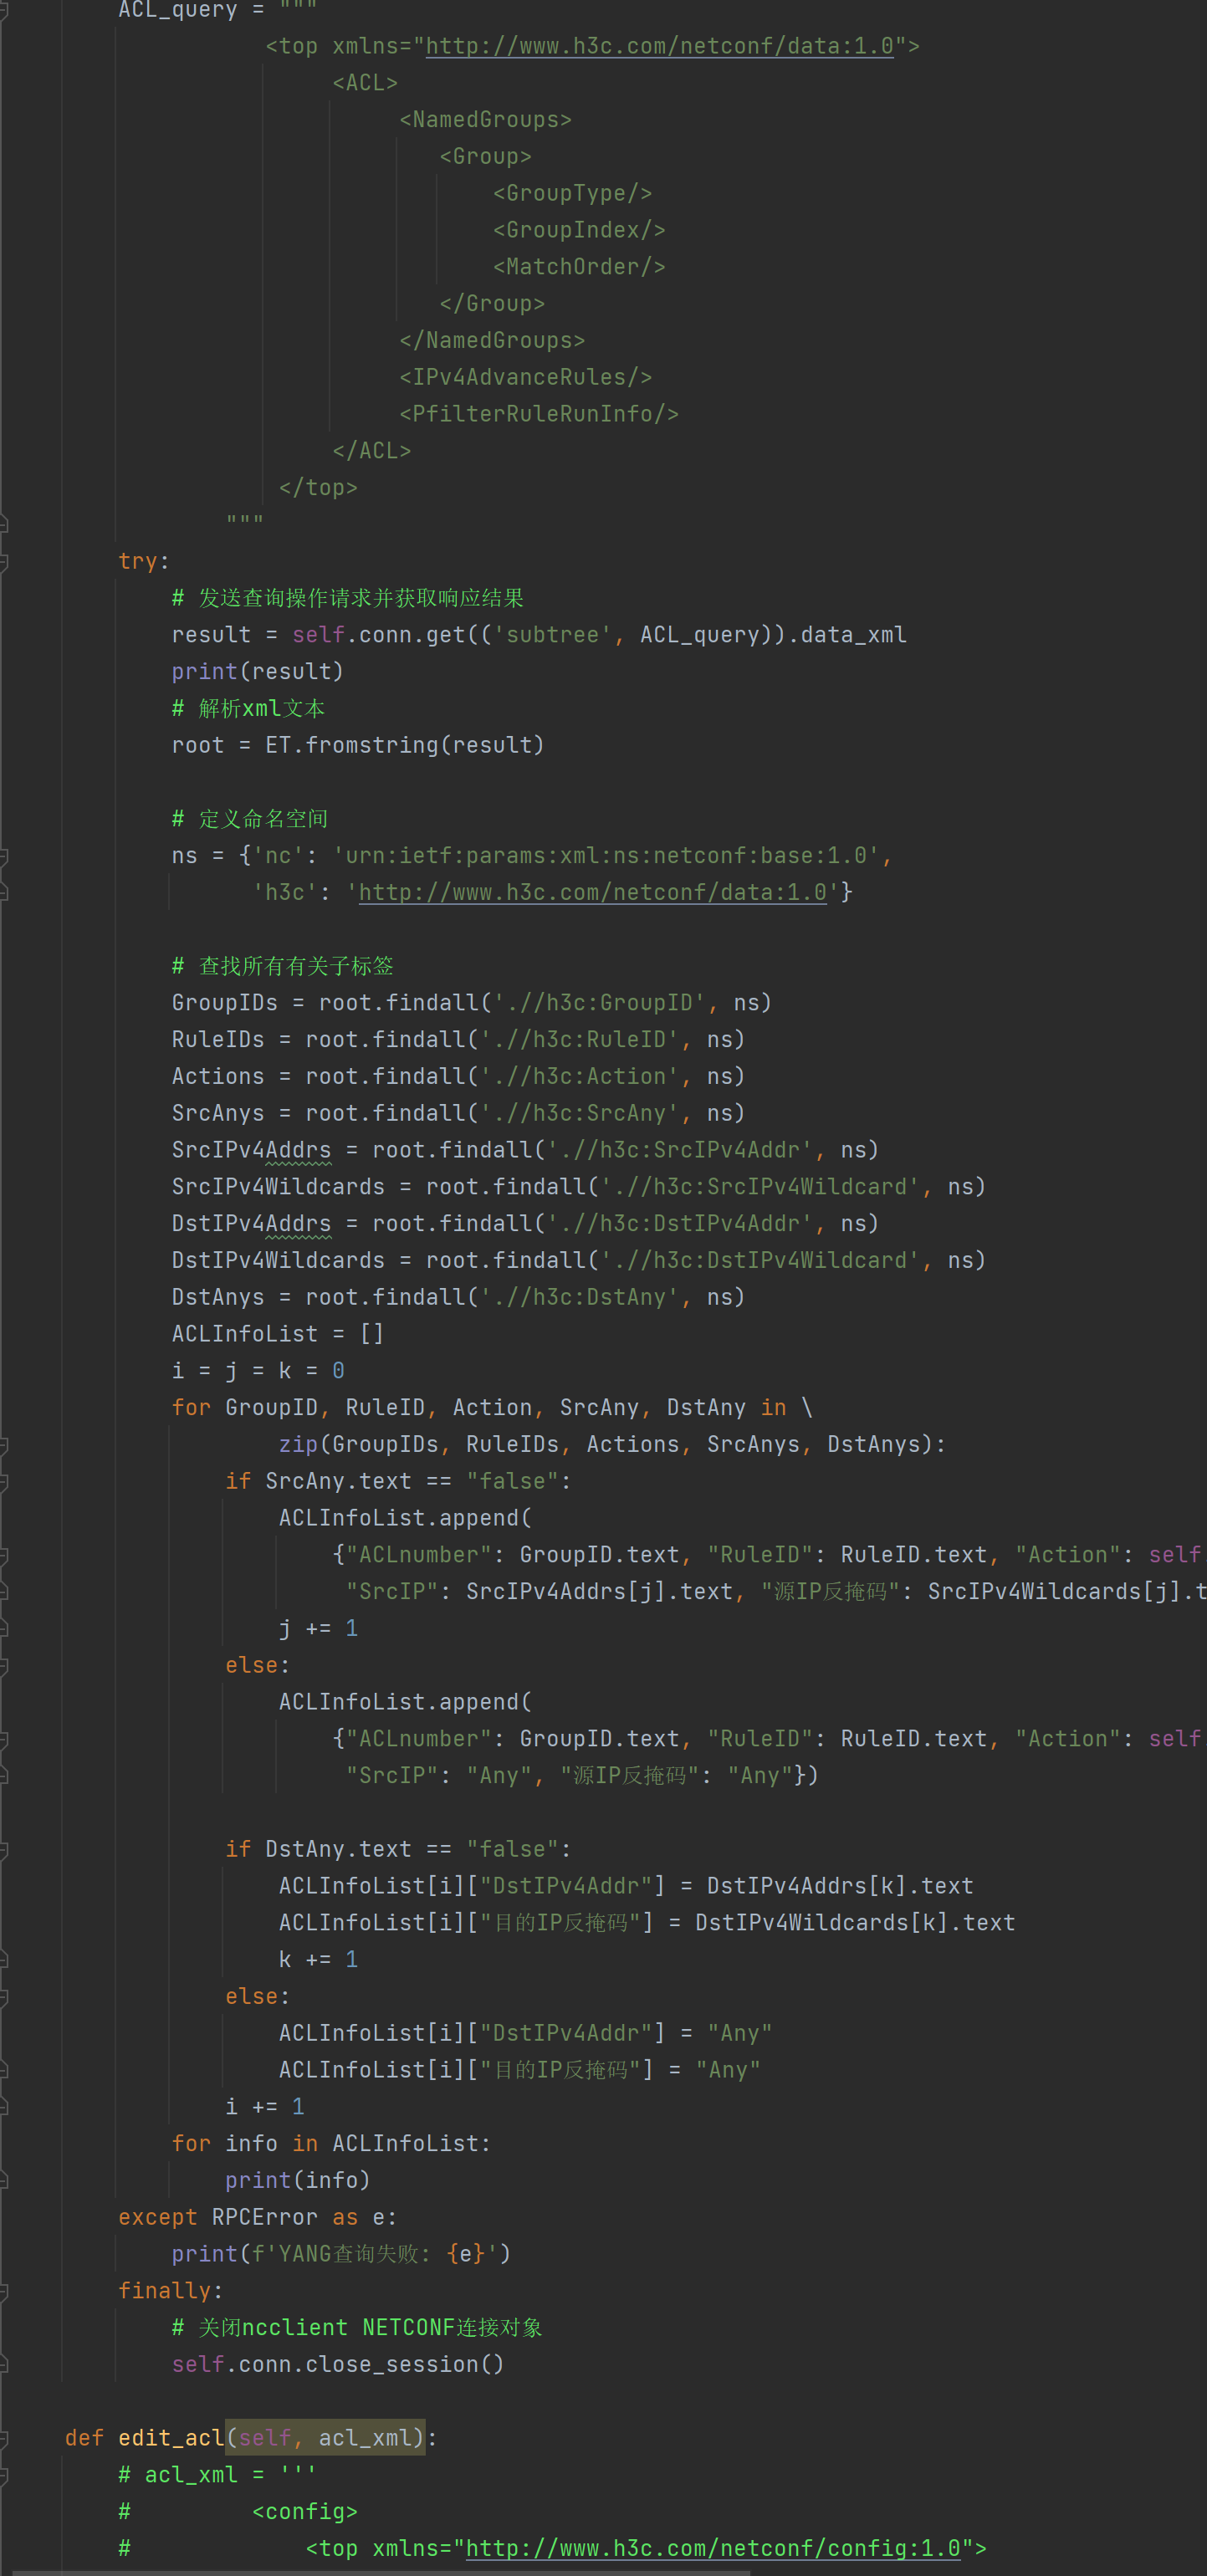
Task: Click the <NamedGroups> opening tag
Action: click(485, 120)
